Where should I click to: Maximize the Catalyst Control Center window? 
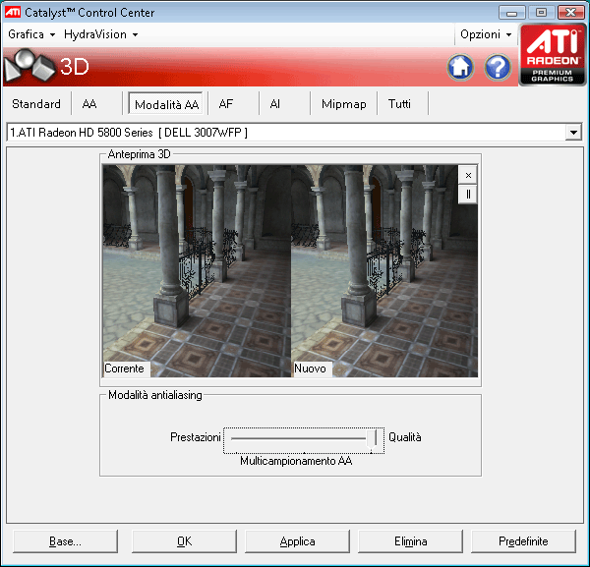click(541, 13)
